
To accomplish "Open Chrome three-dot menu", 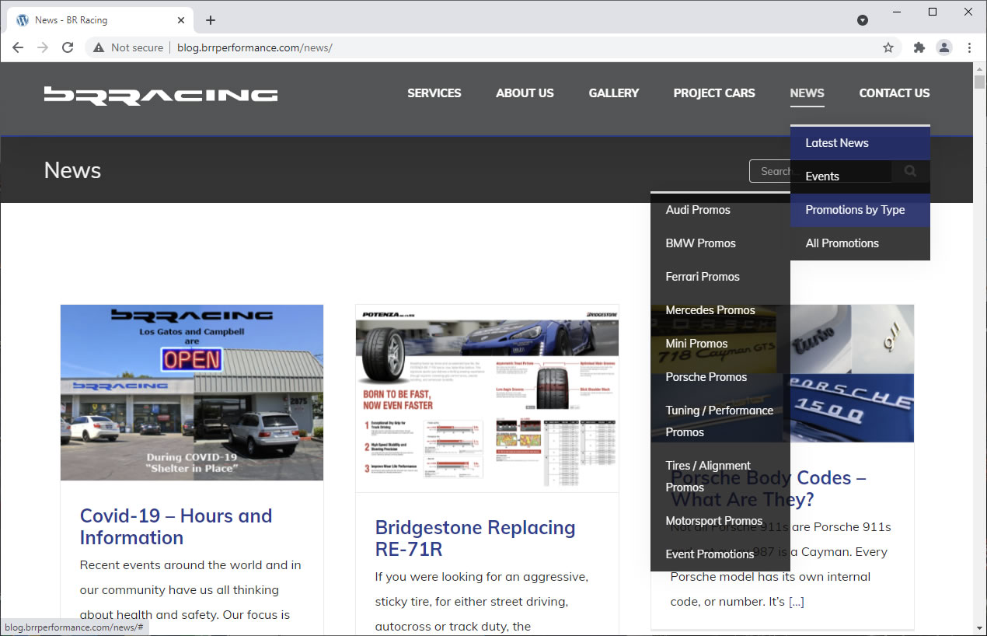I will point(969,47).
